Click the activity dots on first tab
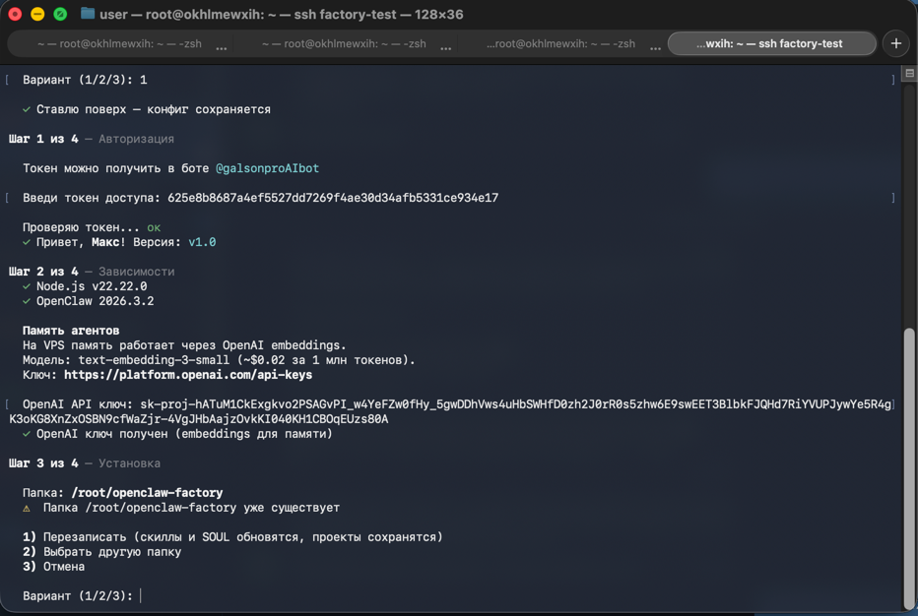918x616 pixels. point(222,48)
